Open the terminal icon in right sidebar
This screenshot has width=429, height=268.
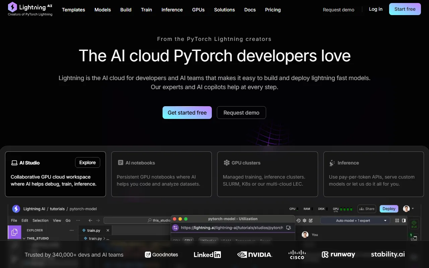tap(414, 238)
